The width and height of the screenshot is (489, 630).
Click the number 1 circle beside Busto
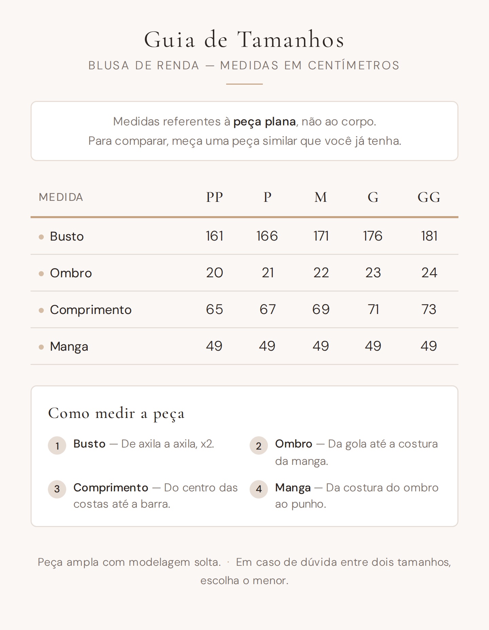click(57, 445)
